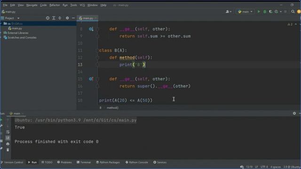
Task: Click the wrench icon in Run panel
Action: tap(1, 126)
